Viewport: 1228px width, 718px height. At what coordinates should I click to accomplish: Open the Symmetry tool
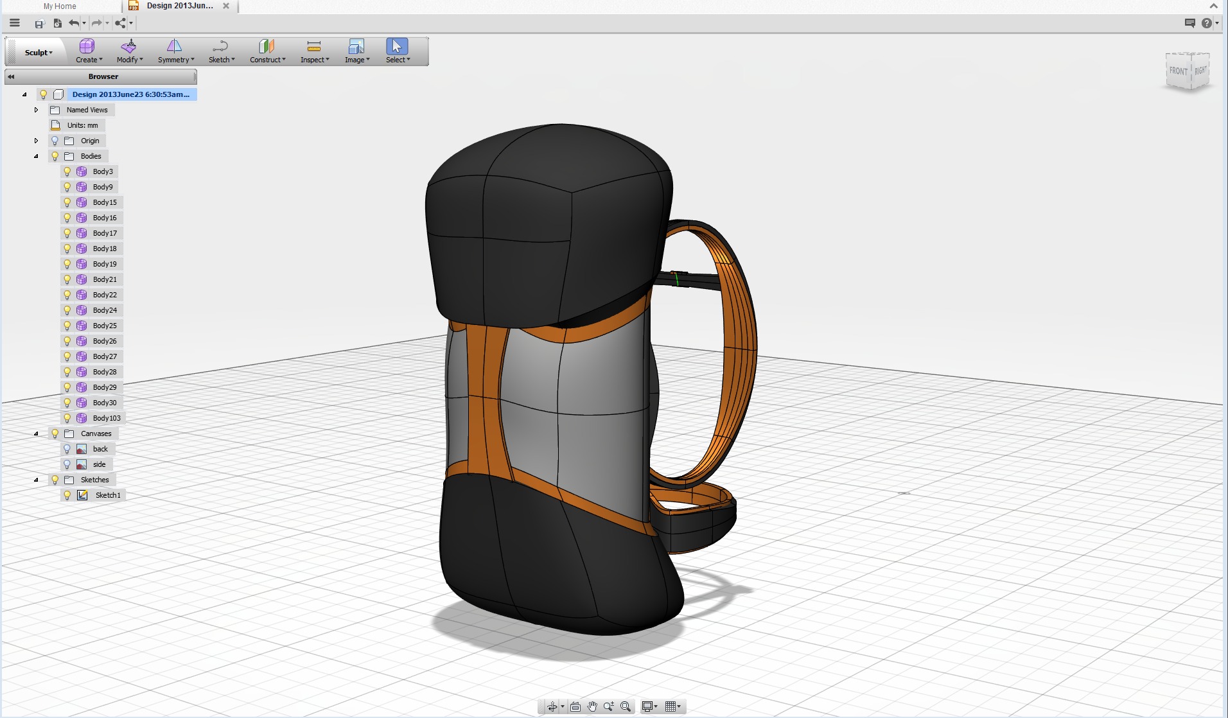(x=175, y=47)
